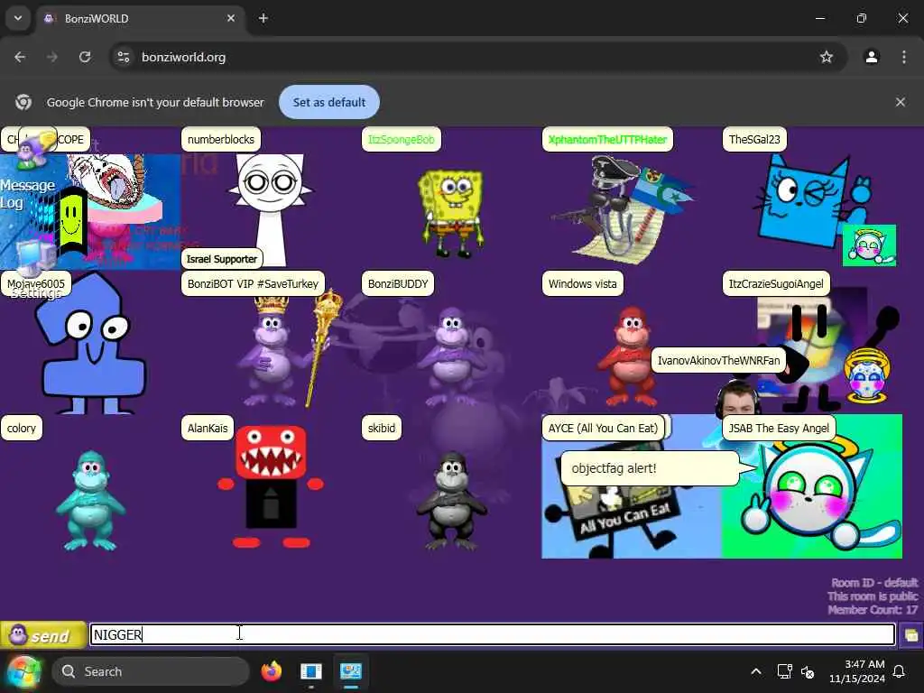Close the BonziWORLD tab
Image resolution: width=924 pixels, height=693 pixels.
(x=231, y=18)
